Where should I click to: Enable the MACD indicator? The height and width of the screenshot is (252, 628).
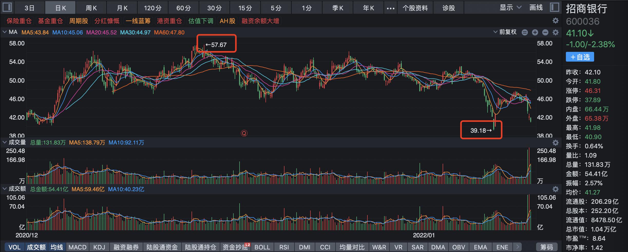(78, 247)
